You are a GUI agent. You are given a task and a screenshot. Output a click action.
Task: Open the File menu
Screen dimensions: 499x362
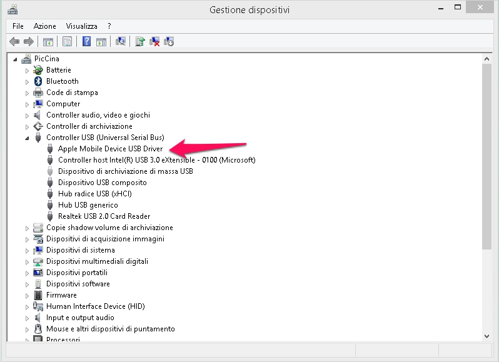18,26
